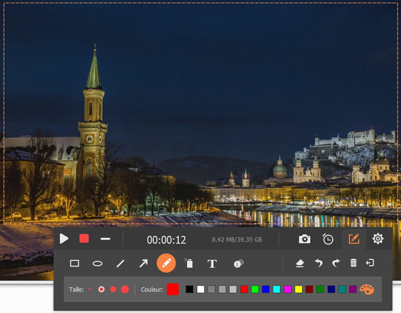The image size is (401, 313).
Task: Redo the last annotation
Action: click(x=336, y=264)
